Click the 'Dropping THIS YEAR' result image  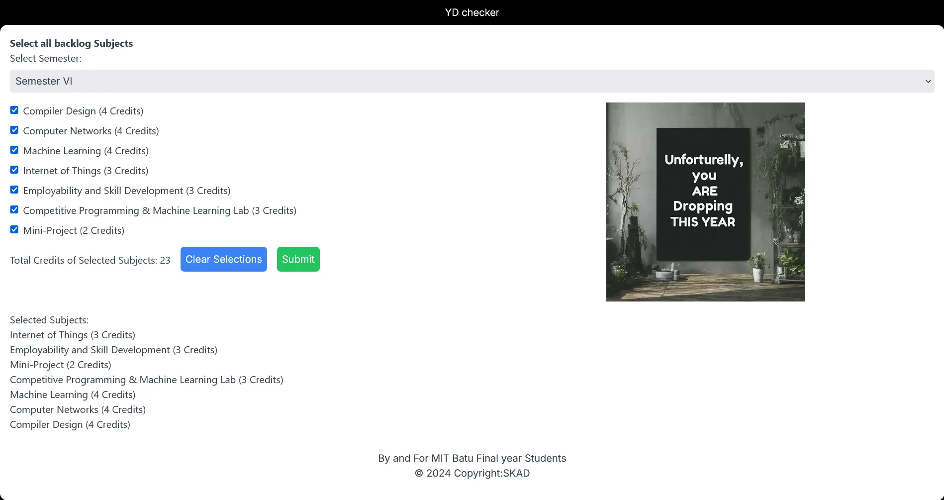pos(705,201)
